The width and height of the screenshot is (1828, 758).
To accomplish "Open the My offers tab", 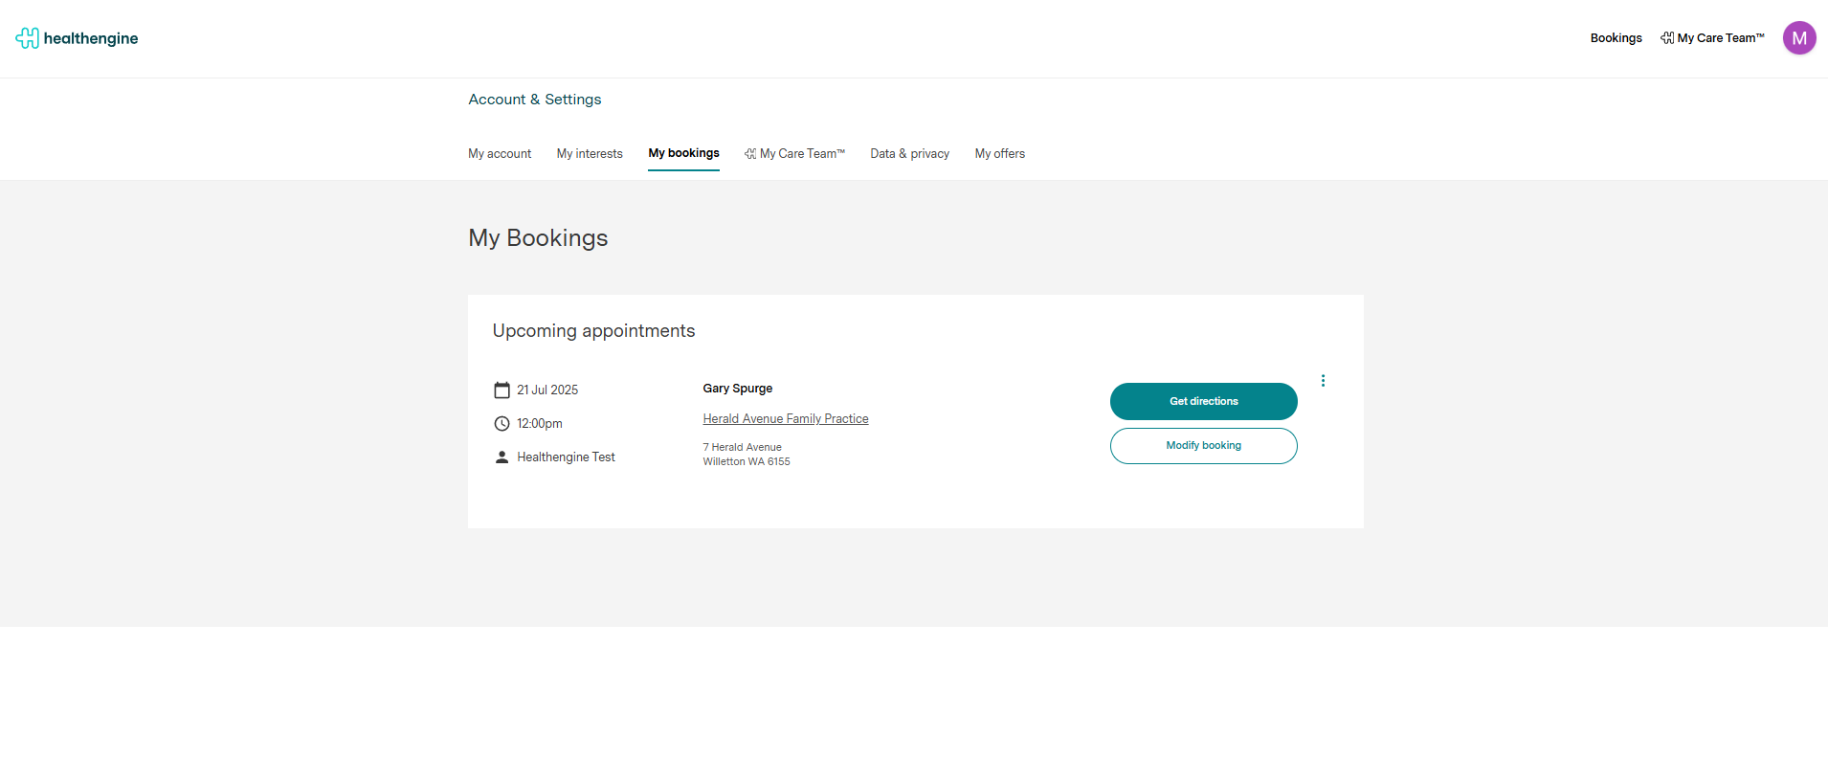I will point(999,154).
